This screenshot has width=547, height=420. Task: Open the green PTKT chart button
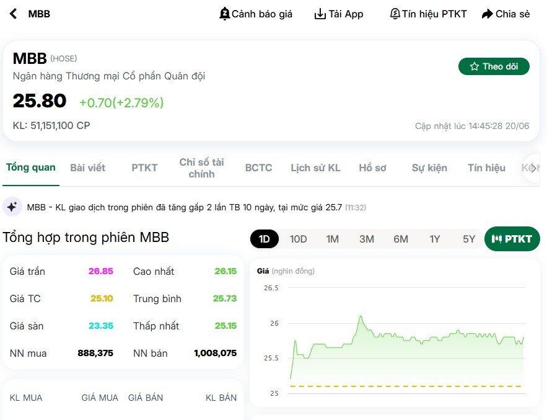pyautogui.click(x=512, y=239)
